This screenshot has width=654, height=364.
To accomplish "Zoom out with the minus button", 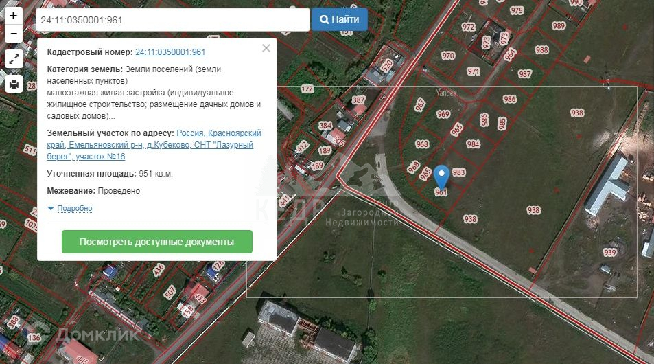I will click(13, 34).
